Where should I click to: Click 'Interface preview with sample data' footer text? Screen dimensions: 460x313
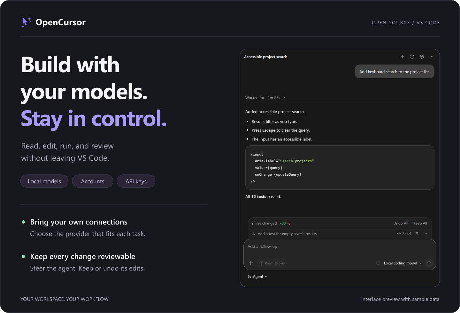click(400, 299)
